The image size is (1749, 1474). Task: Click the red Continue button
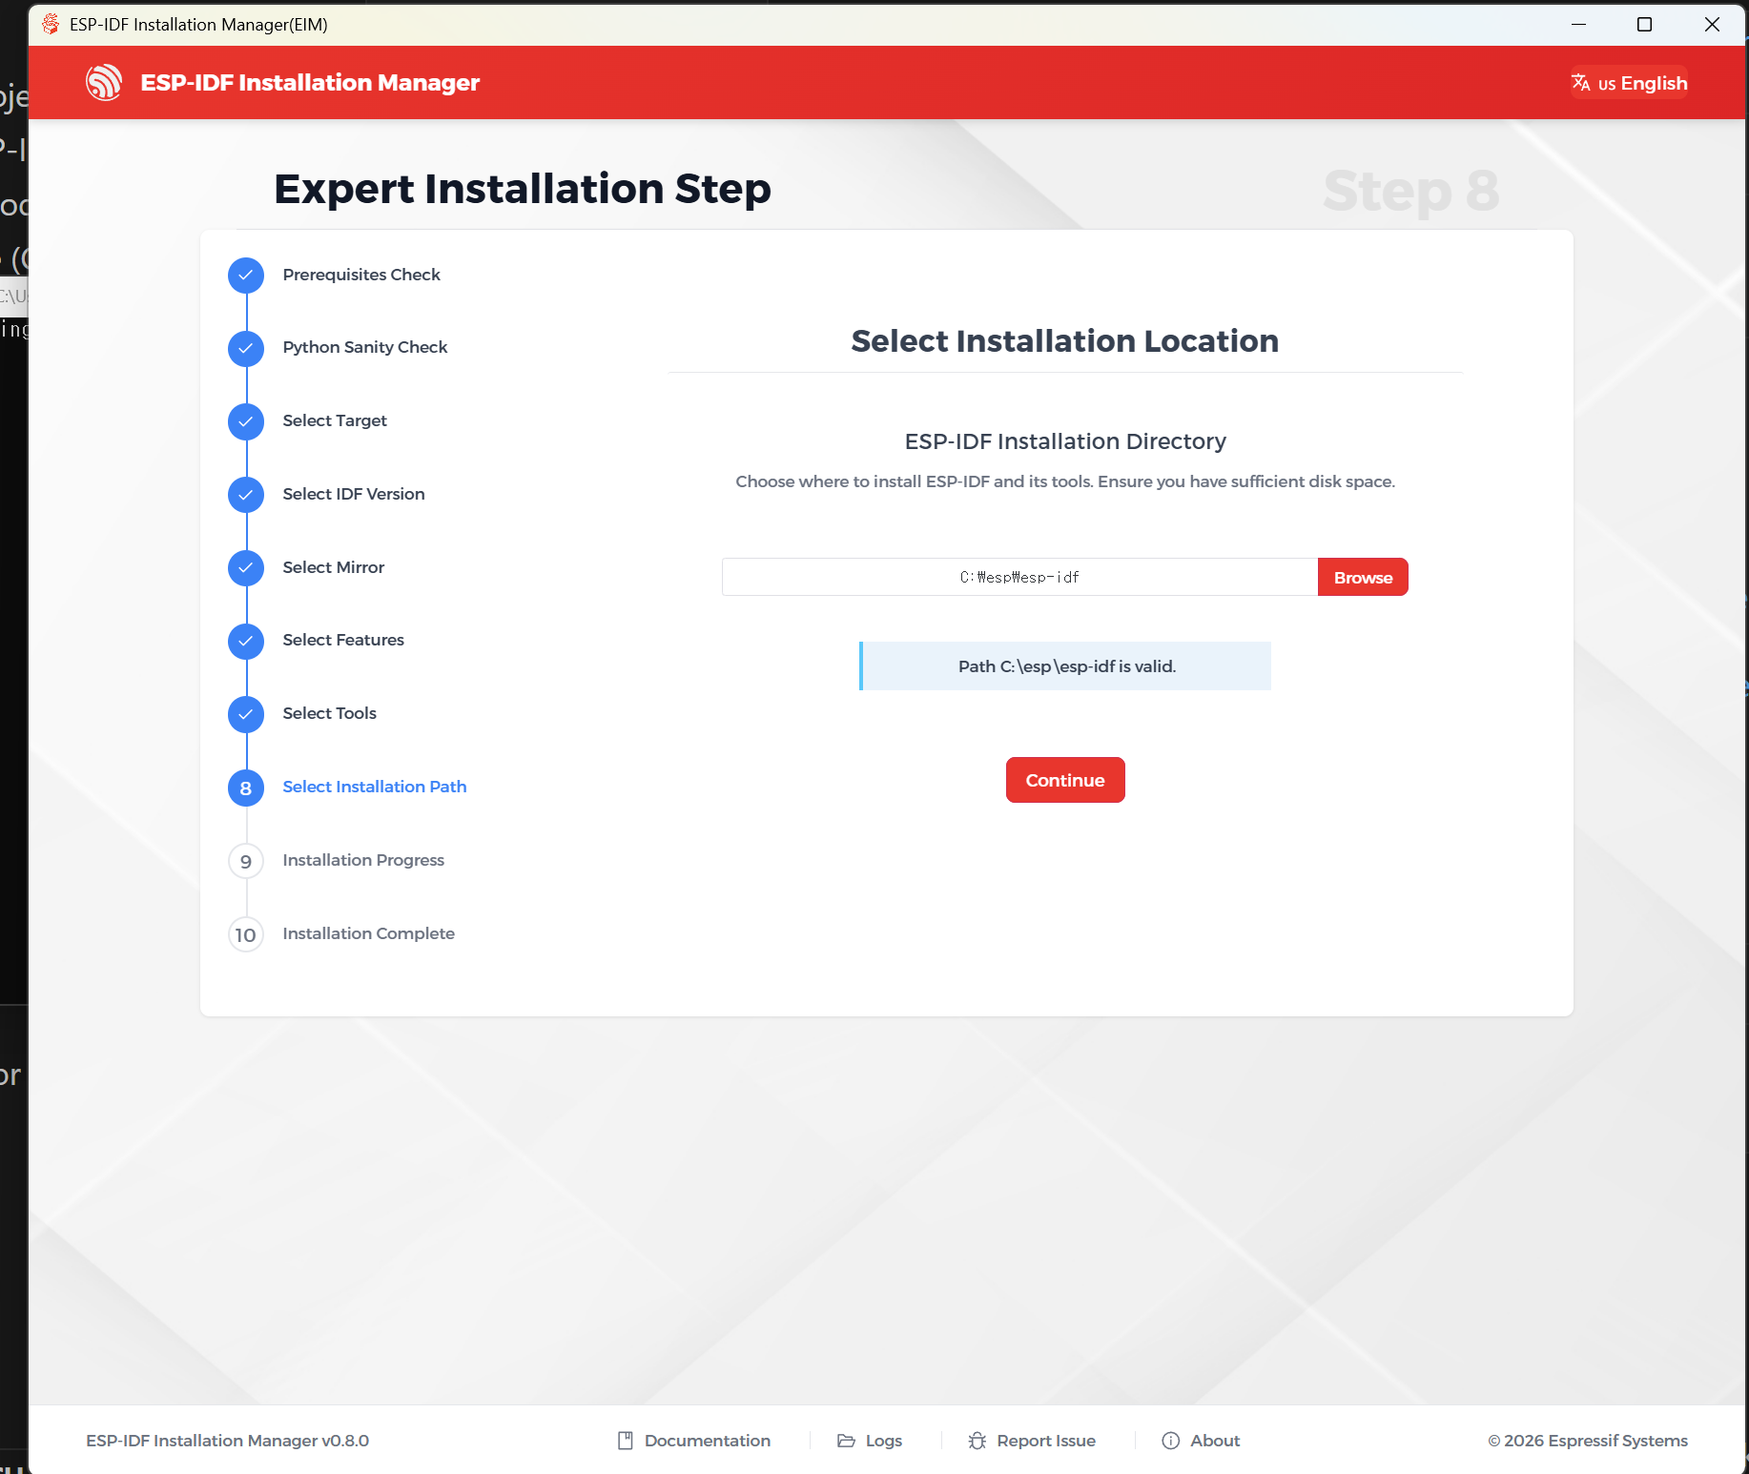(1065, 780)
